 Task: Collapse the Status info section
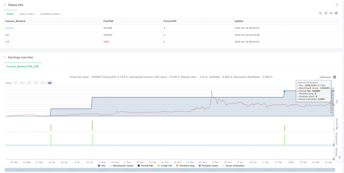tap(4, 5)
